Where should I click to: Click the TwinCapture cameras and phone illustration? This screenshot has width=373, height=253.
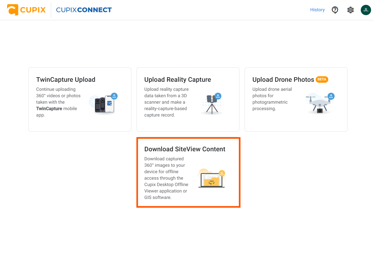pyautogui.click(x=104, y=103)
